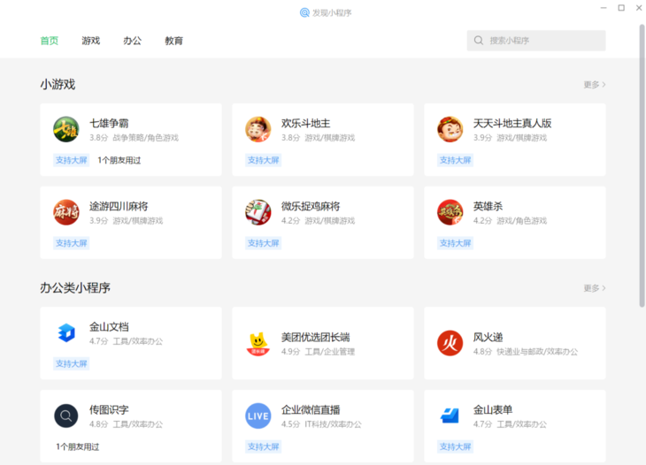This screenshot has width=646, height=465.
Task: Open the 英雄杀 game icon
Action: [450, 212]
